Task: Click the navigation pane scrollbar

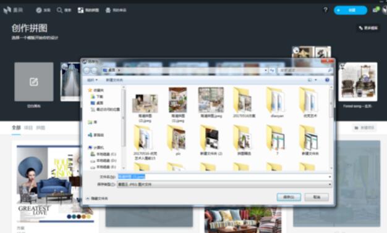Action: click(124, 118)
